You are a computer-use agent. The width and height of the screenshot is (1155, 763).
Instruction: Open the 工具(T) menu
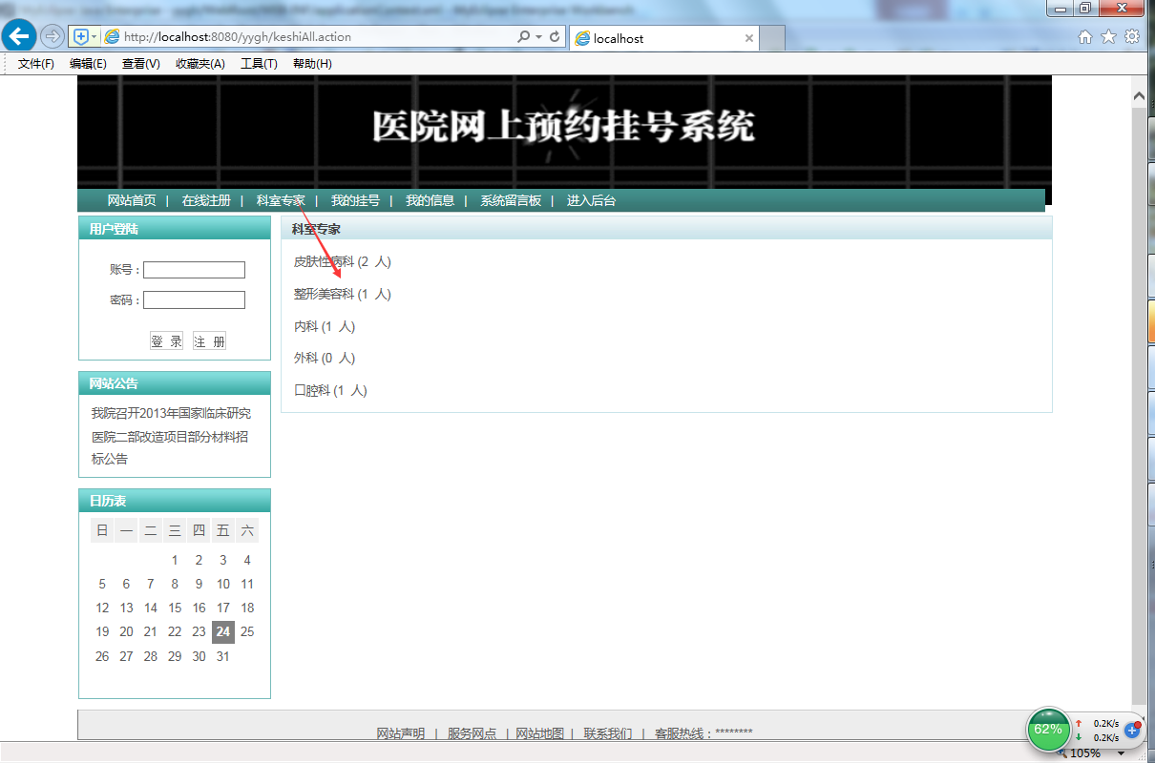[259, 64]
